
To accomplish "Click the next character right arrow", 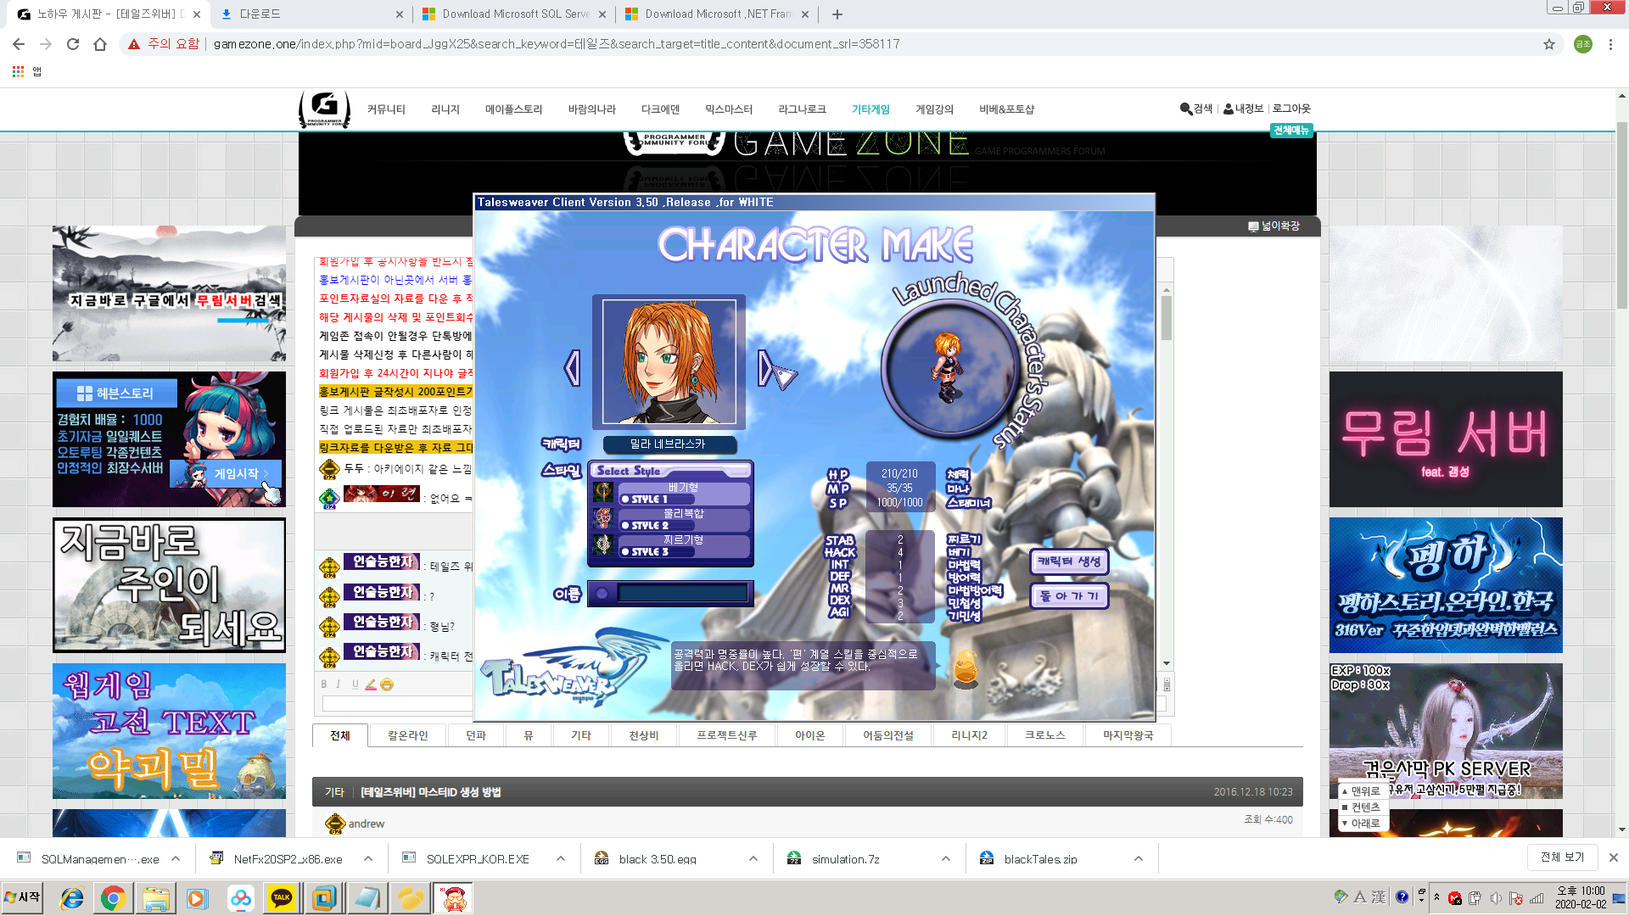I will coord(766,368).
